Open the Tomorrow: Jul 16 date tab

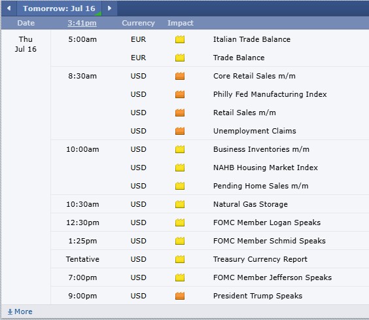point(59,9)
